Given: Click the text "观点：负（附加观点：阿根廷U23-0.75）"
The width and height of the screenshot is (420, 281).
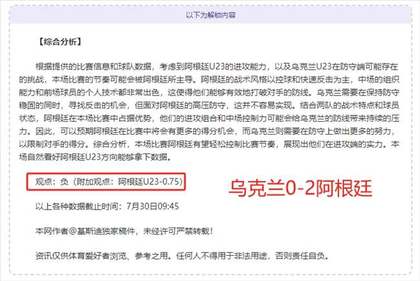Looking at the screenshot, I should (x=109, y=182).
